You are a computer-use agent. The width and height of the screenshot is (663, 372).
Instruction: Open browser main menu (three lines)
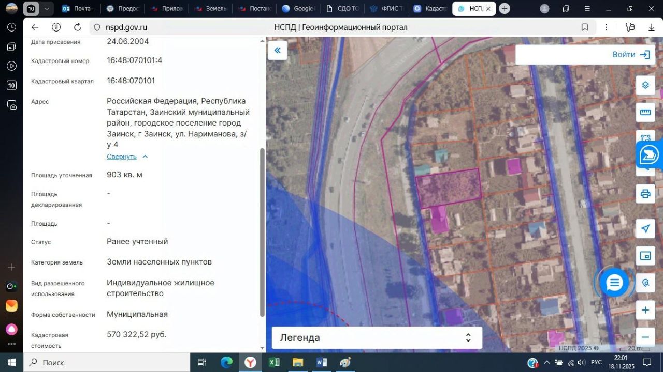tap(587, 9)
